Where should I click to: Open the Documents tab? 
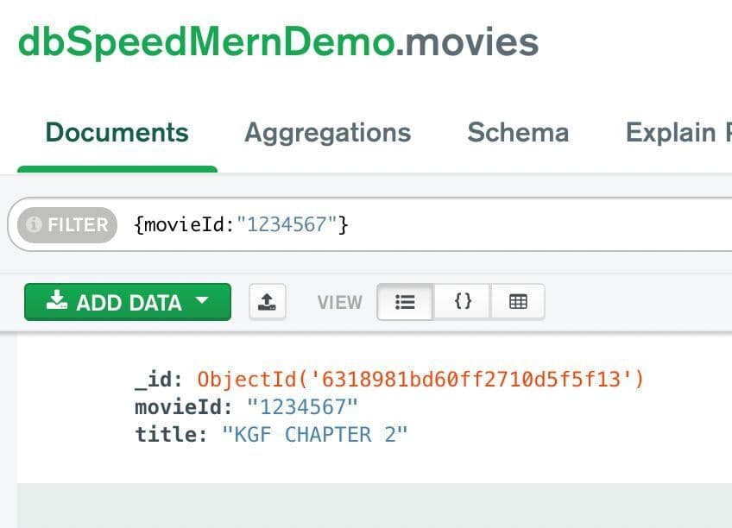[117, 133]
